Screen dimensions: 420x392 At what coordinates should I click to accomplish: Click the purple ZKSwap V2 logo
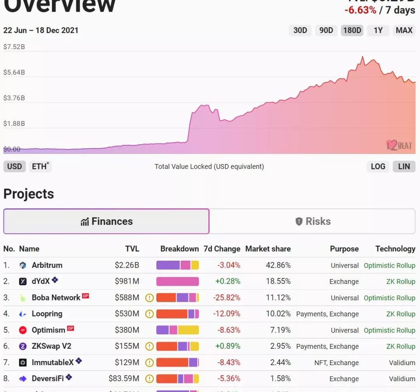pyautogui.click(x=23, y=346)
